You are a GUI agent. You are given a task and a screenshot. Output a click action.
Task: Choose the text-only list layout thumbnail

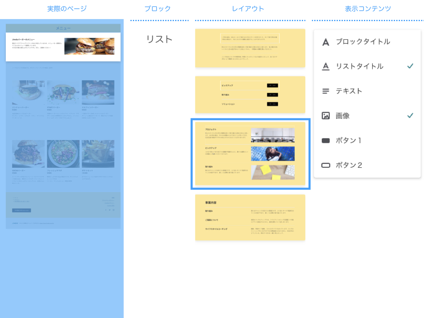click(x=250, y=48)
